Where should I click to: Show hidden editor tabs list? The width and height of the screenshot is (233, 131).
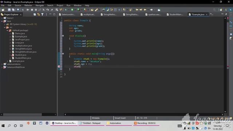(x=212, y=15)
